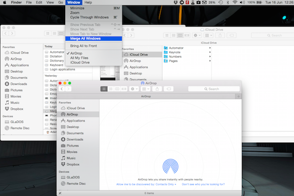
Task: Open Arrange dropdown in AirDrop window toolbar
Action: pos(146,89)
